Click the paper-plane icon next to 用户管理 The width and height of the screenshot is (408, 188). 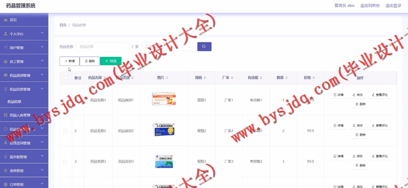pos(6,48)
